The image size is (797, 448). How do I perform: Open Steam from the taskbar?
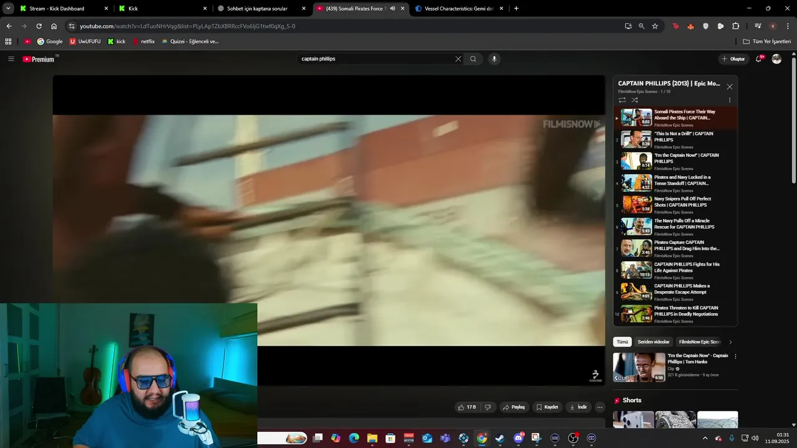499,438
